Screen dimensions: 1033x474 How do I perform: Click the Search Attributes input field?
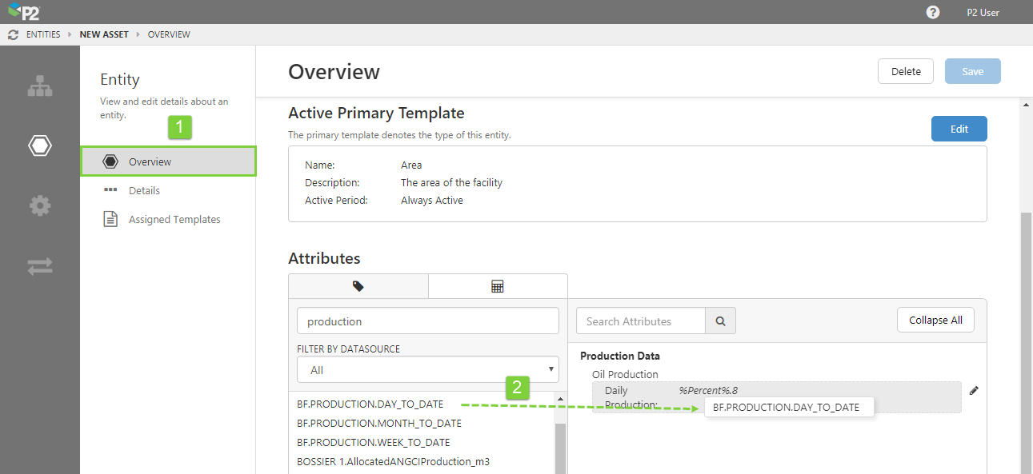(640, 321)
